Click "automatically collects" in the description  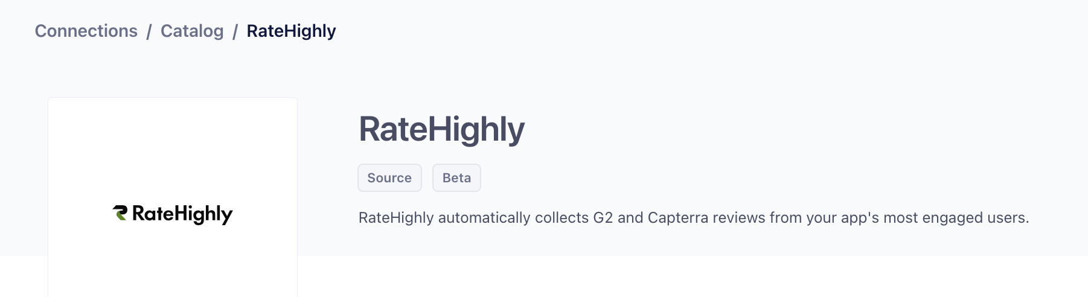tap(513, 218)
